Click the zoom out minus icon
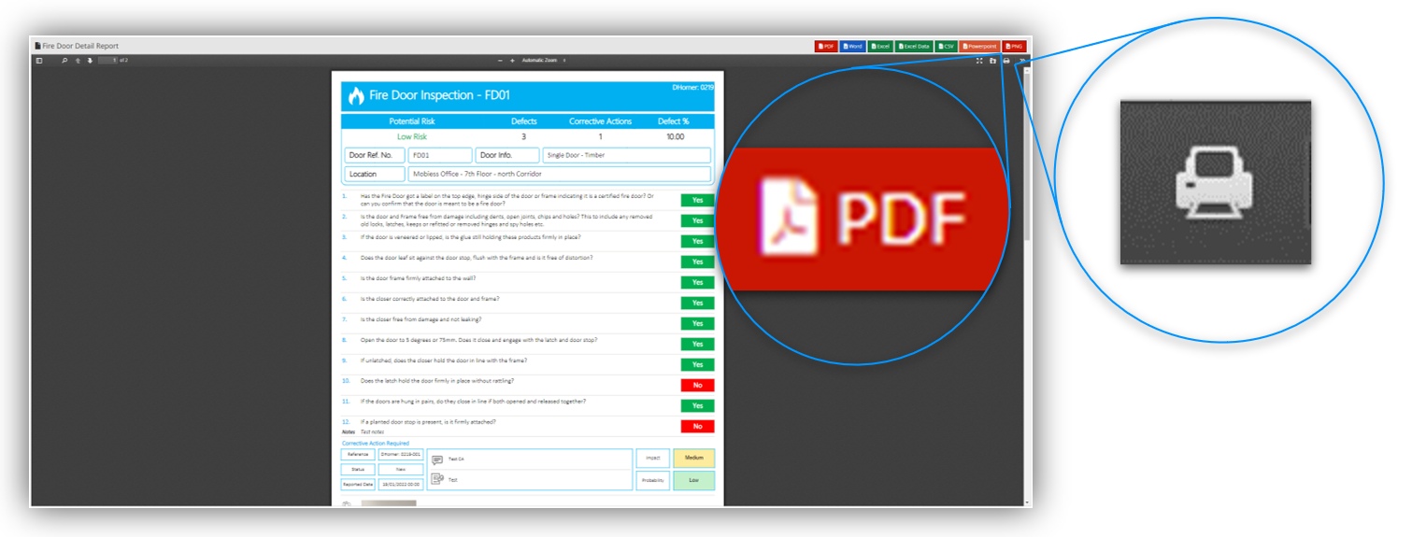Image resolution: width=1412 pixels, height=537 pixels. click(x=500, y=61)
